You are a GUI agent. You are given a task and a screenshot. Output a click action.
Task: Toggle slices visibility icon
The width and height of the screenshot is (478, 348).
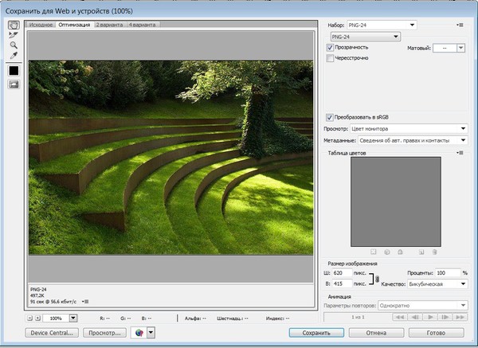14,85
